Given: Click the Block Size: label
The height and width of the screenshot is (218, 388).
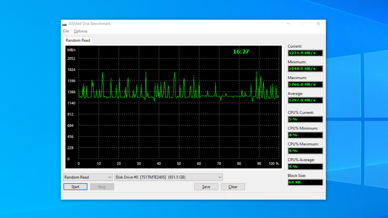Looking at the screenshot, I should [x=297, y=176].
